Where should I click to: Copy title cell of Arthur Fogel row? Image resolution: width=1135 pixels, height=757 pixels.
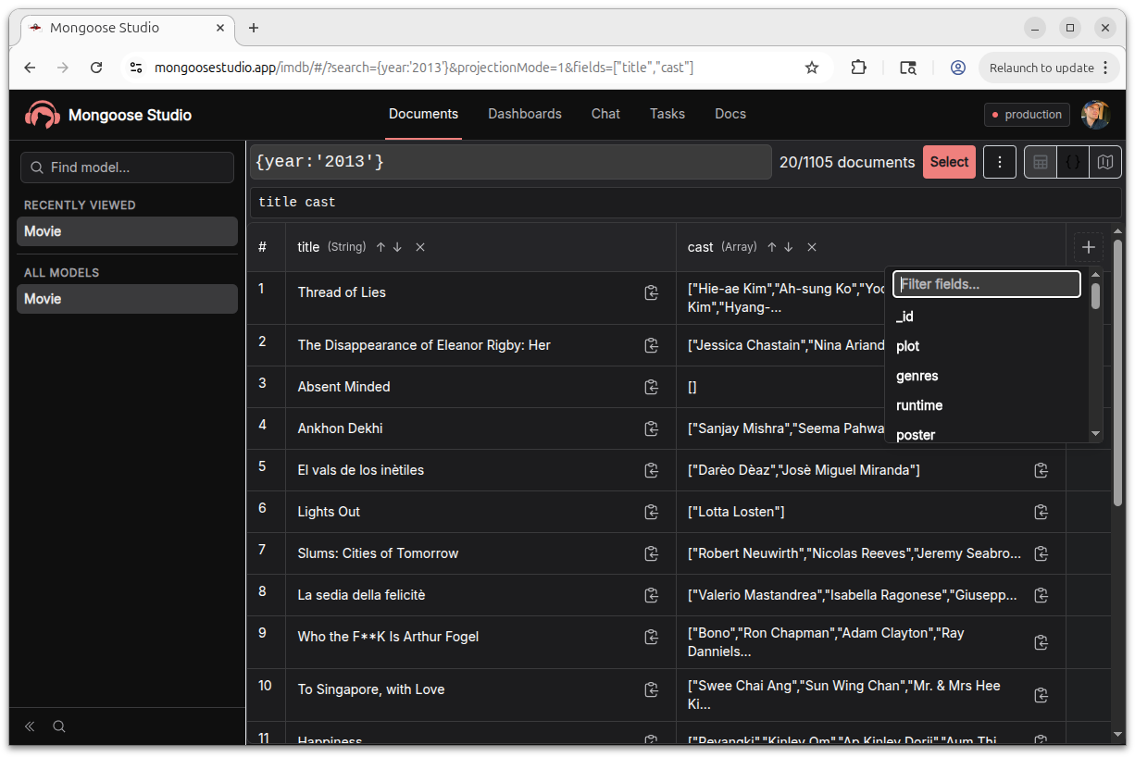[x=652, y=637]
